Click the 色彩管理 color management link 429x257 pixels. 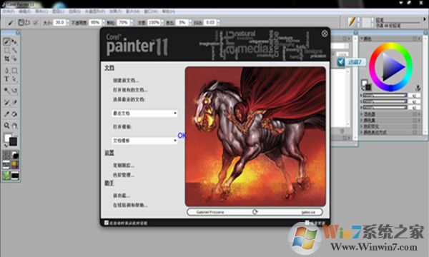pyautogui.click(x=124, y=175)
